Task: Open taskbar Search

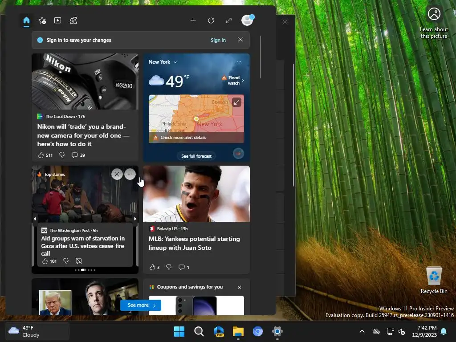Action: click(199, 331)
